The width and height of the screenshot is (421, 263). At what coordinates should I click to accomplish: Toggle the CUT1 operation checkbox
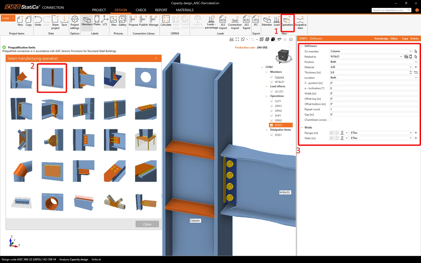click(x=272, y=101)
